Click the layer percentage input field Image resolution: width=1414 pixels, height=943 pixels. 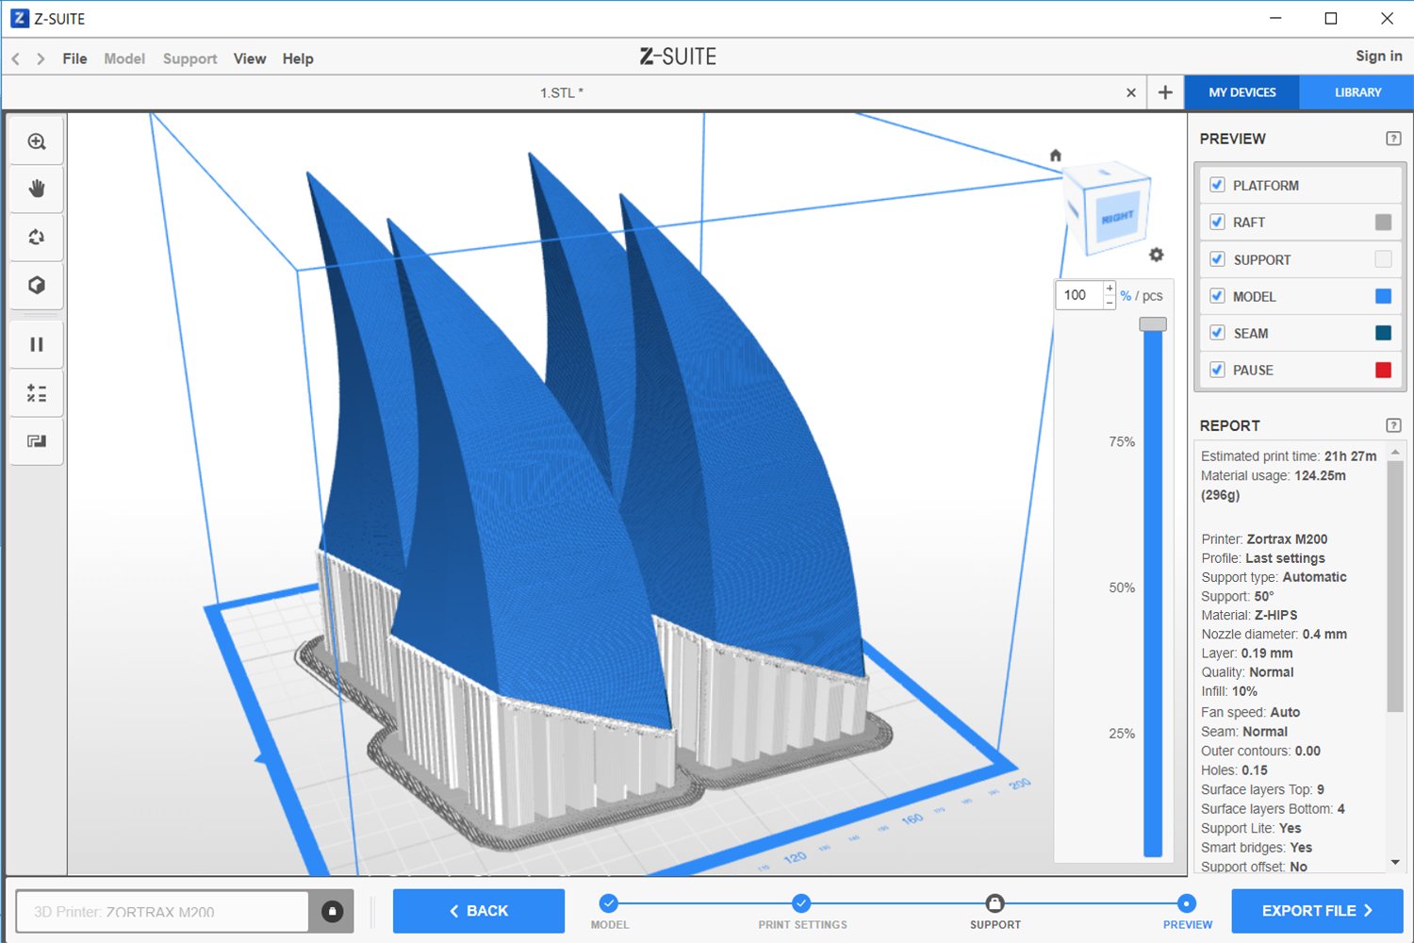[1079, 295]
